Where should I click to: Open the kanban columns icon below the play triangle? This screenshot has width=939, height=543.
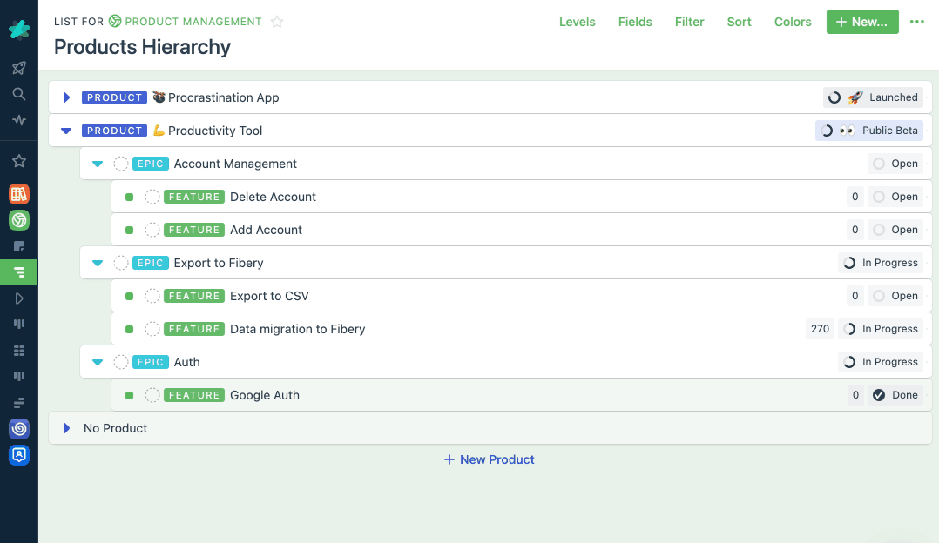point(19,324)
